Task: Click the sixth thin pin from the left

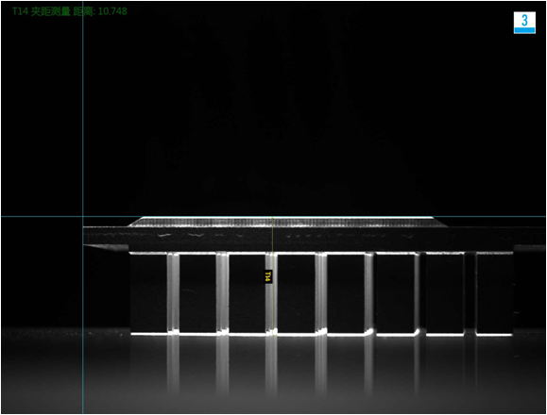Action: 417,292
